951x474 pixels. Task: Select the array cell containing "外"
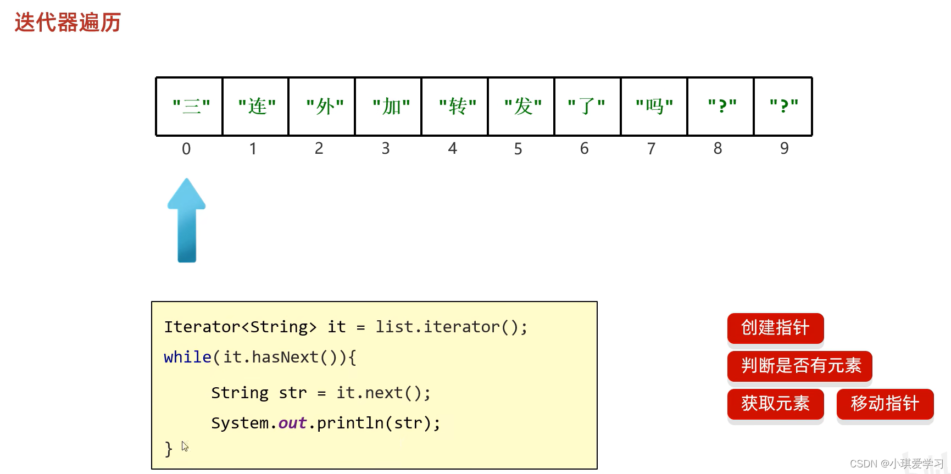(322, 107)
